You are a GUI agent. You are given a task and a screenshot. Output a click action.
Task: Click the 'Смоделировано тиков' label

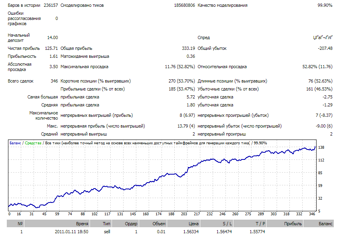click(82, 5)
